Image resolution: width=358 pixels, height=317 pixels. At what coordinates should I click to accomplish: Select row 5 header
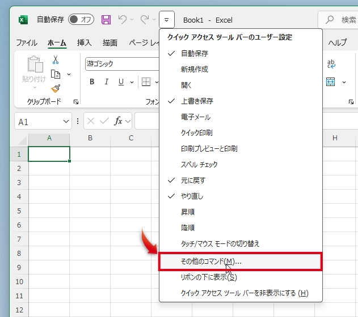coord(19,211)
